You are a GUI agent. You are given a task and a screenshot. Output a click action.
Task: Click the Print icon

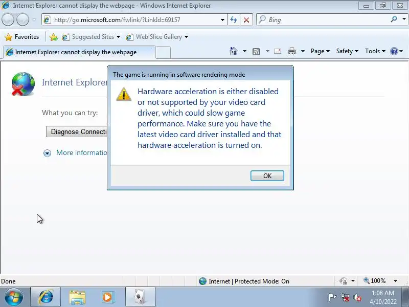(x=291, y=51)
